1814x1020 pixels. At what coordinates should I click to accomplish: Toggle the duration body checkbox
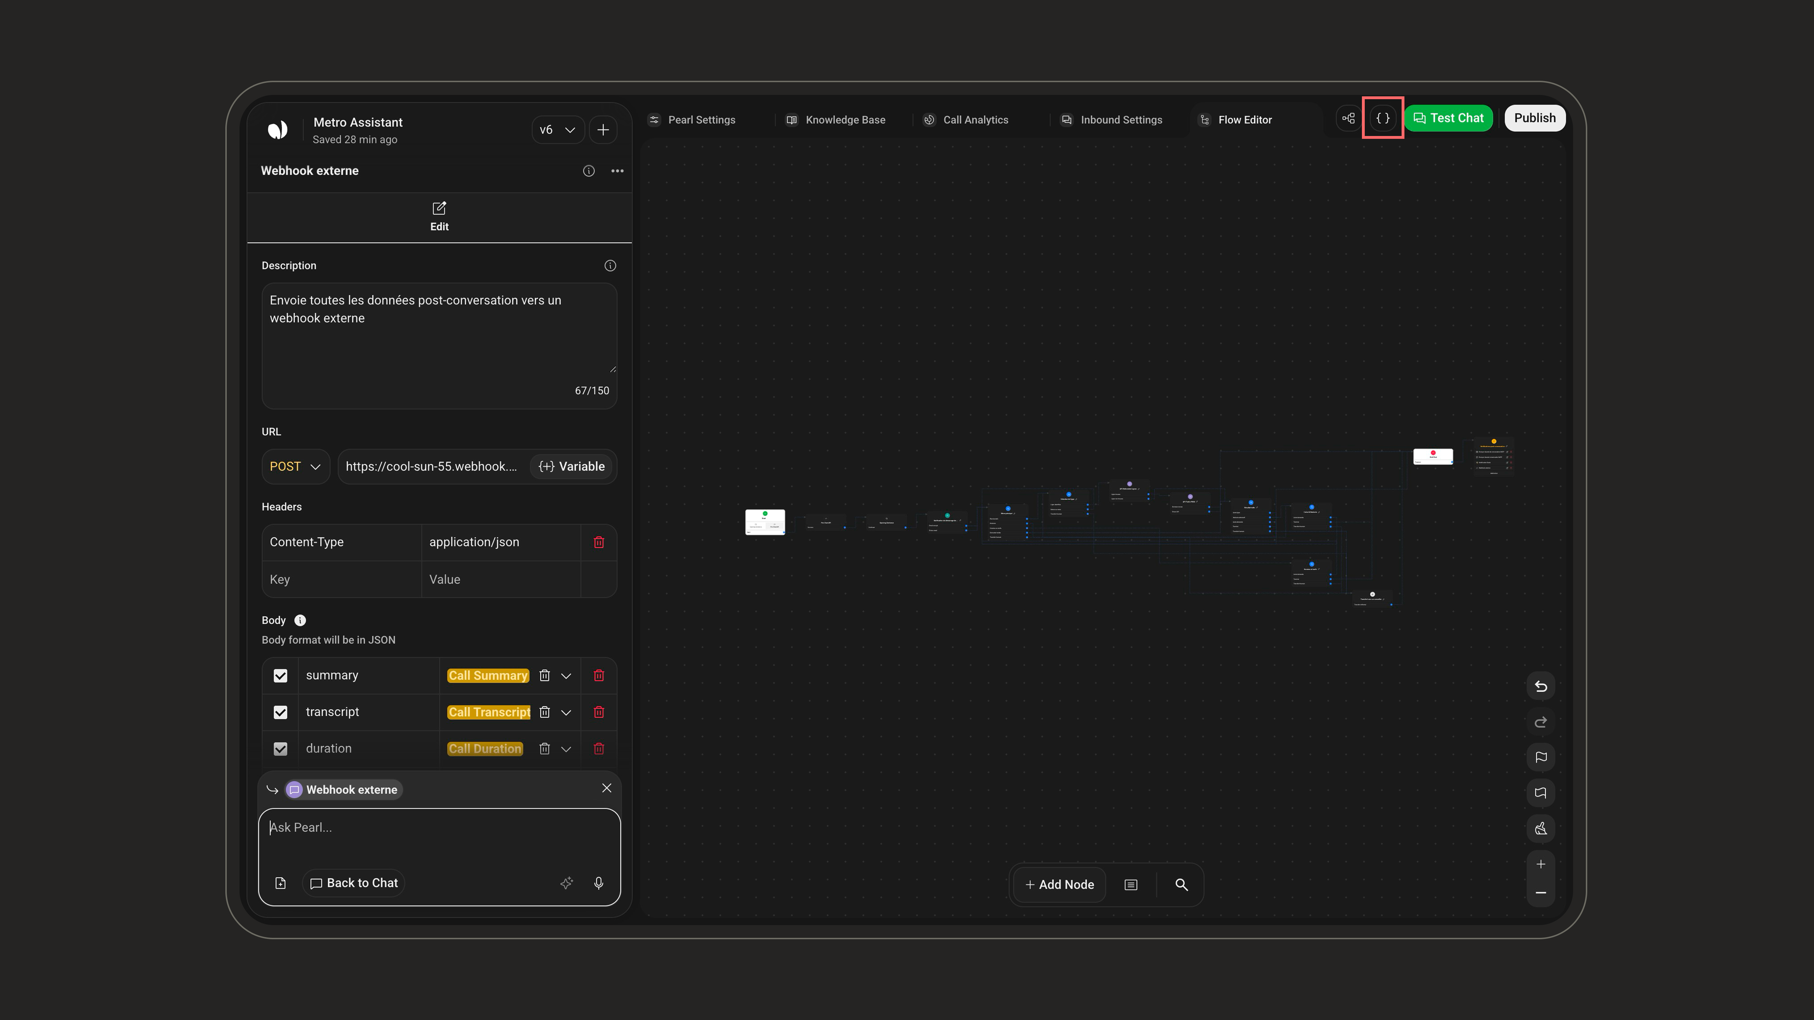pyautogui.click(x=280, y=749)
